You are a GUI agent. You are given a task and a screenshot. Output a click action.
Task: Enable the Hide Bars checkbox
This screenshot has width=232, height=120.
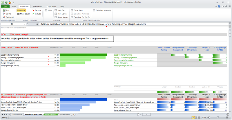pyautogui.click(x=56, y=10)
